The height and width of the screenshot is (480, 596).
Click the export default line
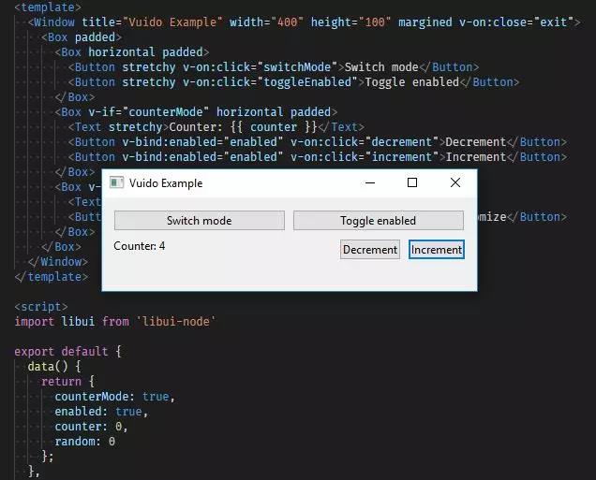tap(68, 352)
